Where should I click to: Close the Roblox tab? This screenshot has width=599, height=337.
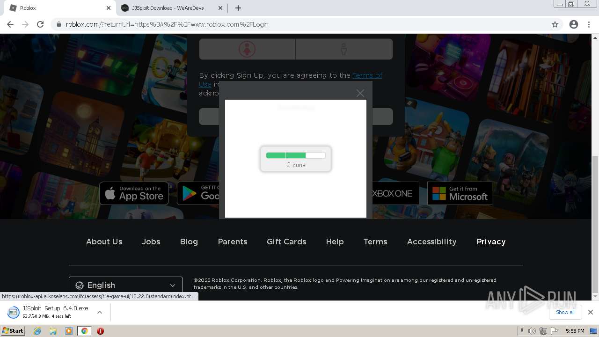(x=109, y=8)
